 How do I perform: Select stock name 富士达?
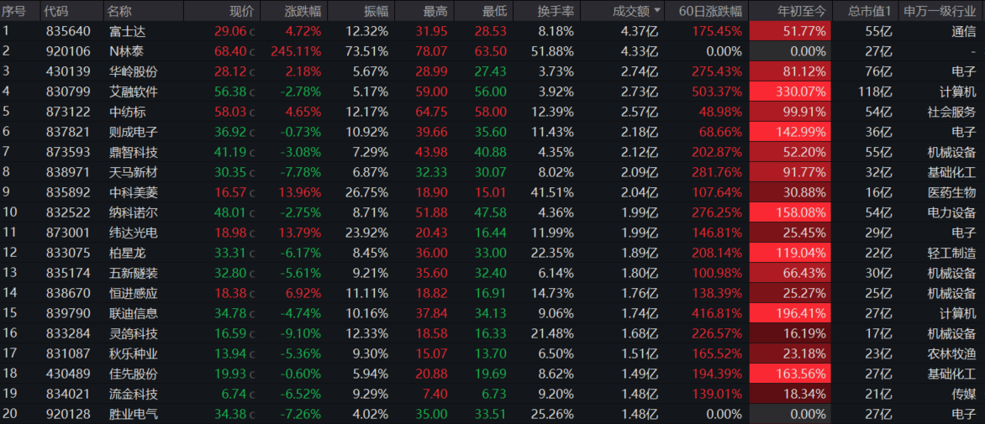click(126, 31)
